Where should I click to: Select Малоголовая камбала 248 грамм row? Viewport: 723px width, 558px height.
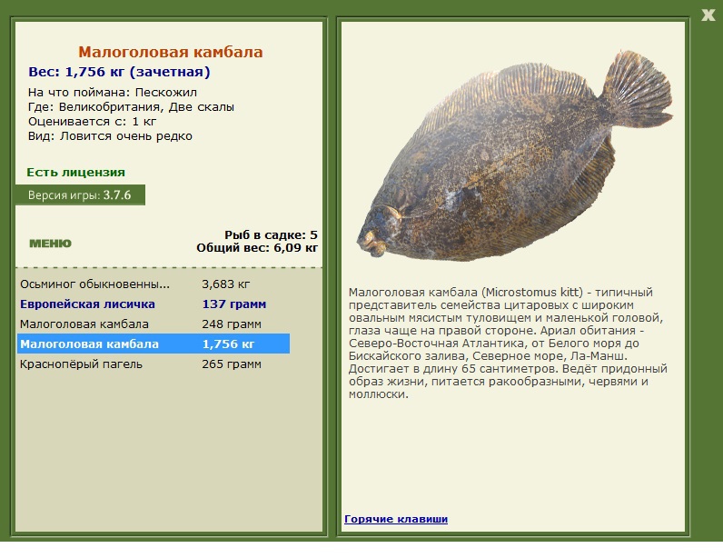[x=154, y=324]
